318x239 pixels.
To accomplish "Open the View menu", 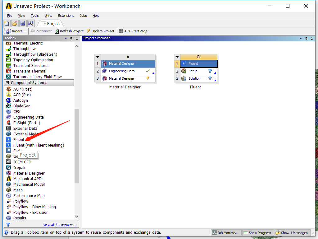I will click(x=21, y=16).
